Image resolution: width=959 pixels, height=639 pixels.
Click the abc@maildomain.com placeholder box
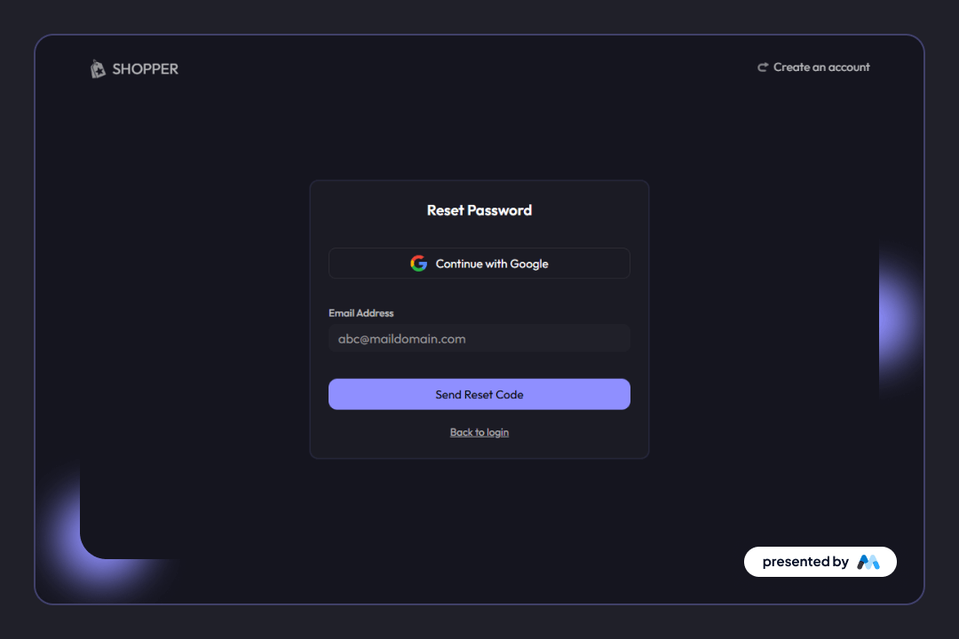coord(479,338)
